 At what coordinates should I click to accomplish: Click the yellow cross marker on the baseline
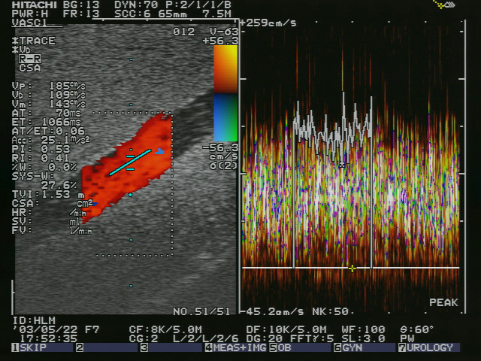pyautogui.click(x=352, y=268)
